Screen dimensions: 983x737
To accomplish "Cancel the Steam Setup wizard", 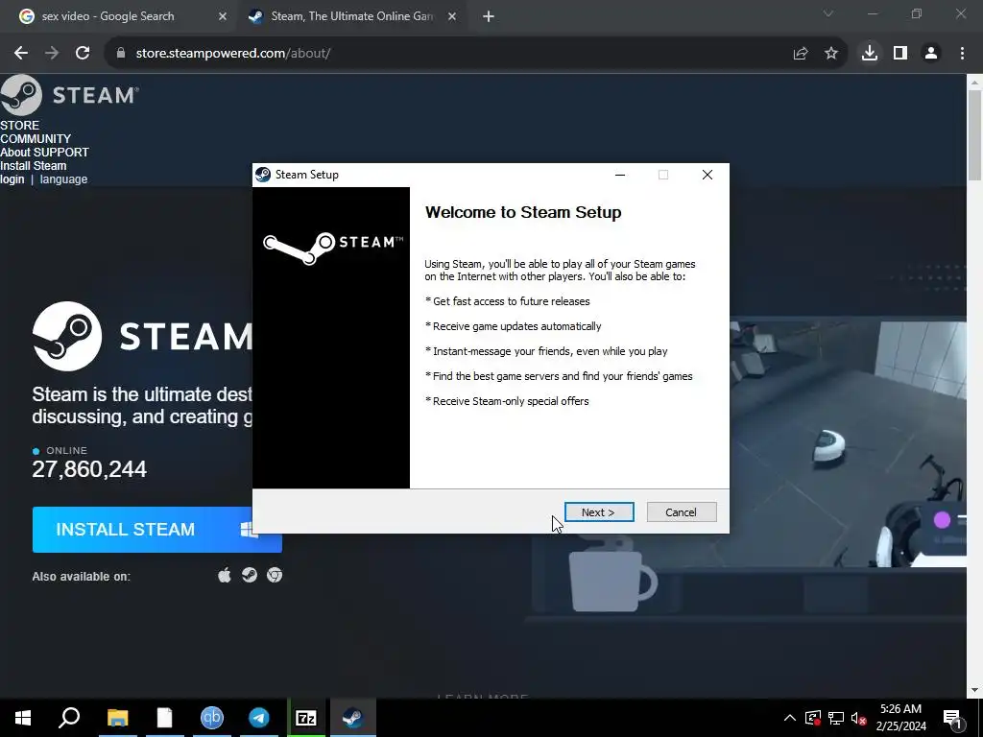I will click(x=682, y=512).
